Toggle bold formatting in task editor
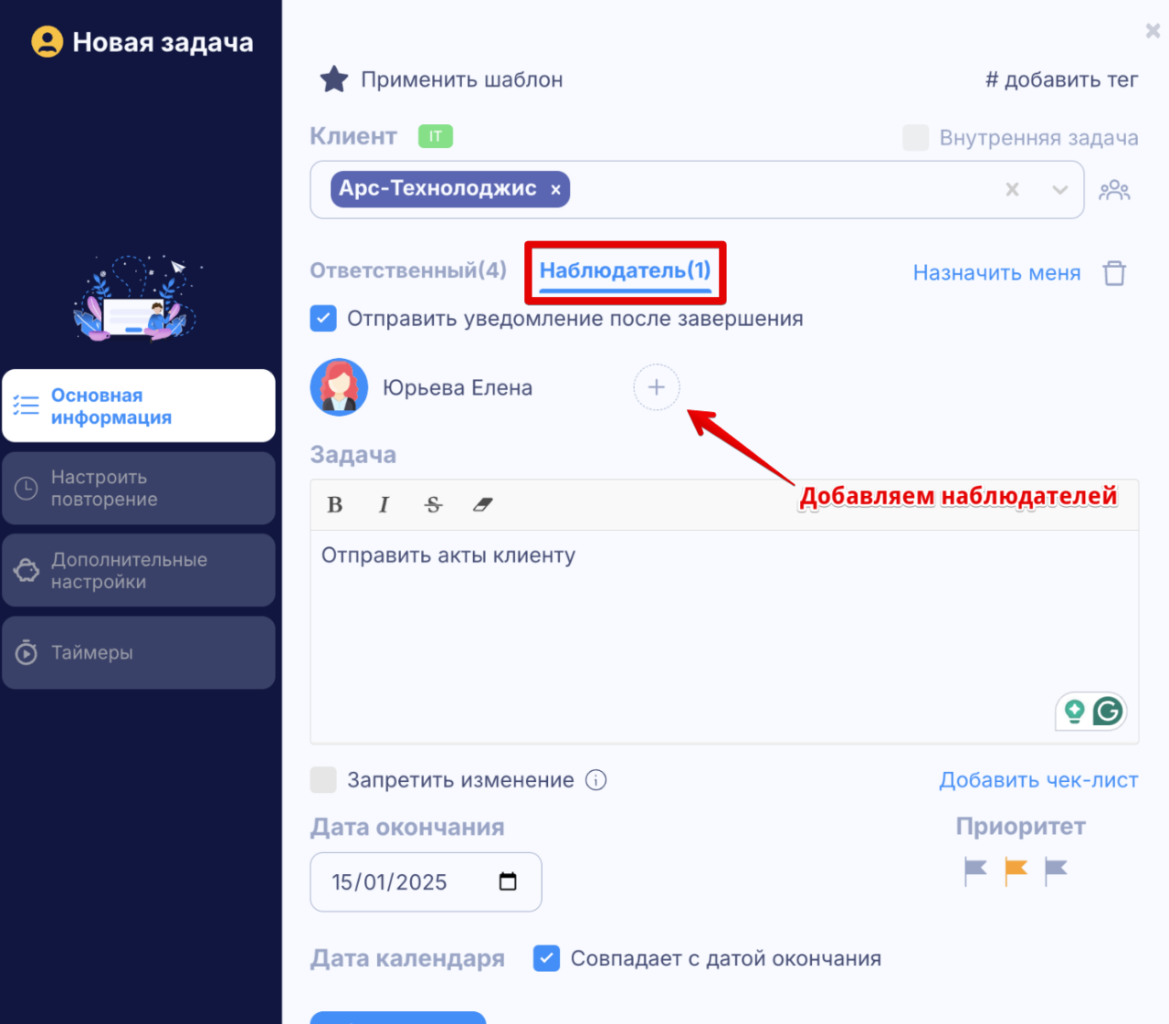 335,504
